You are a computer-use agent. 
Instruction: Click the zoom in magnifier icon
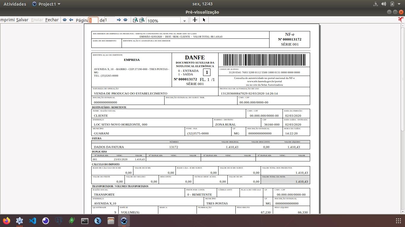tap(142, 20)
